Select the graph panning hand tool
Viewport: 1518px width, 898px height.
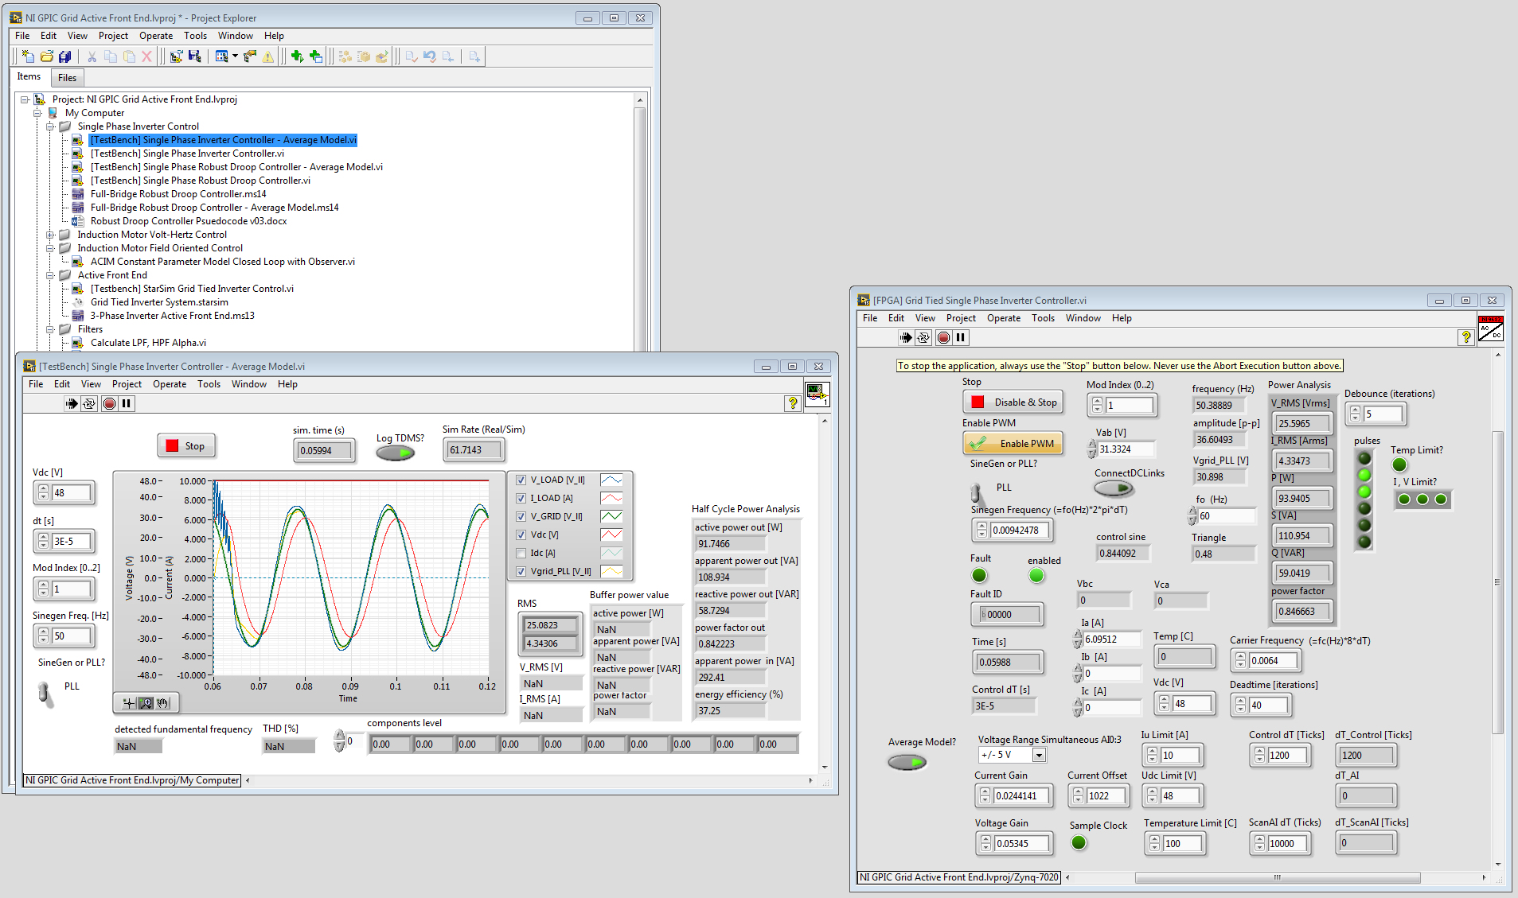click(163, 703)
